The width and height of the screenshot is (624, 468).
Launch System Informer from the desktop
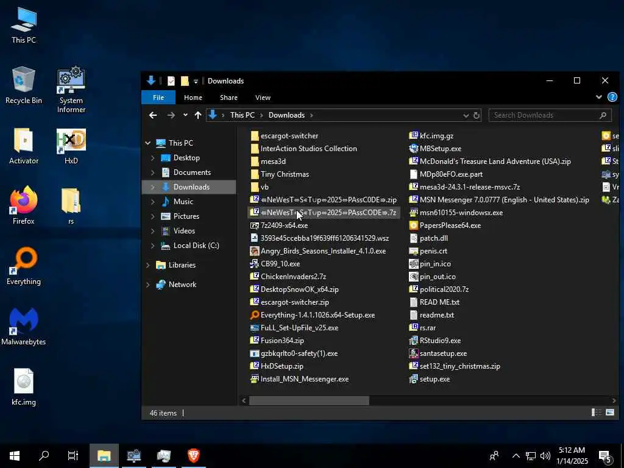(x=71, y=90)
